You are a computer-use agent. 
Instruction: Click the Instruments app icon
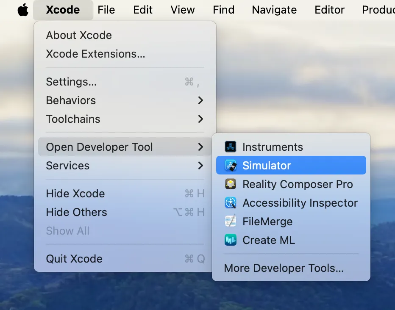(x=231, y=147)
